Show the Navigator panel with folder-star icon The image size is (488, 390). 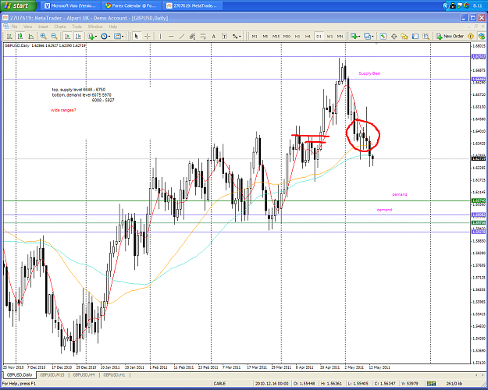(x=404, y=37)
